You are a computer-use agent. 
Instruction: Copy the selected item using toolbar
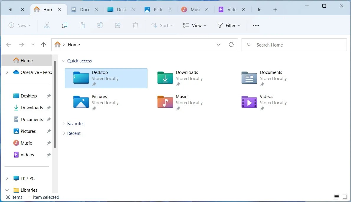click(x=65, y=25)
